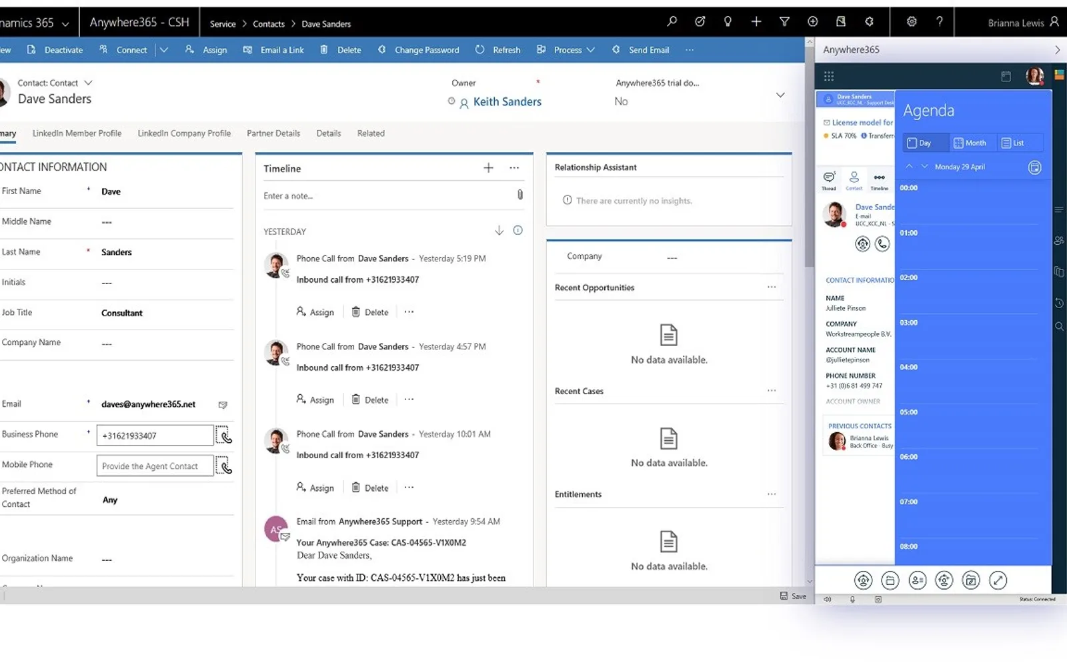
Task: Click the plus icon in the Timeline header
Action: tap(488, 168)
